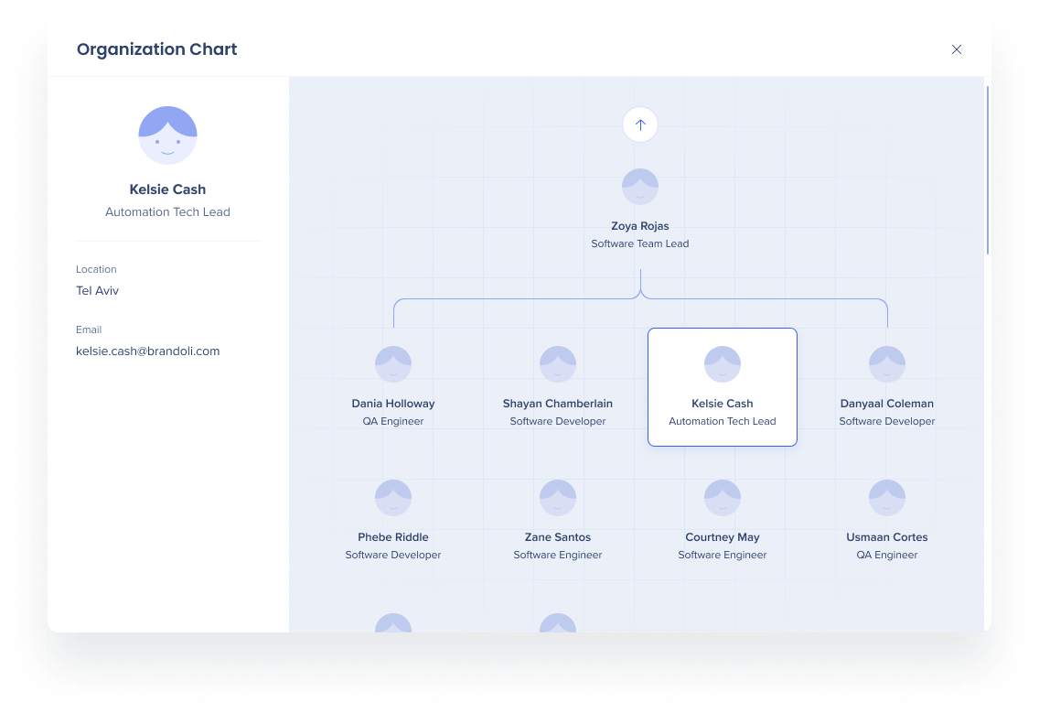This screenshot has height=713, width=1039.
Task: Click the up arrow above Zoya Rojas
Action: point(640,124)
